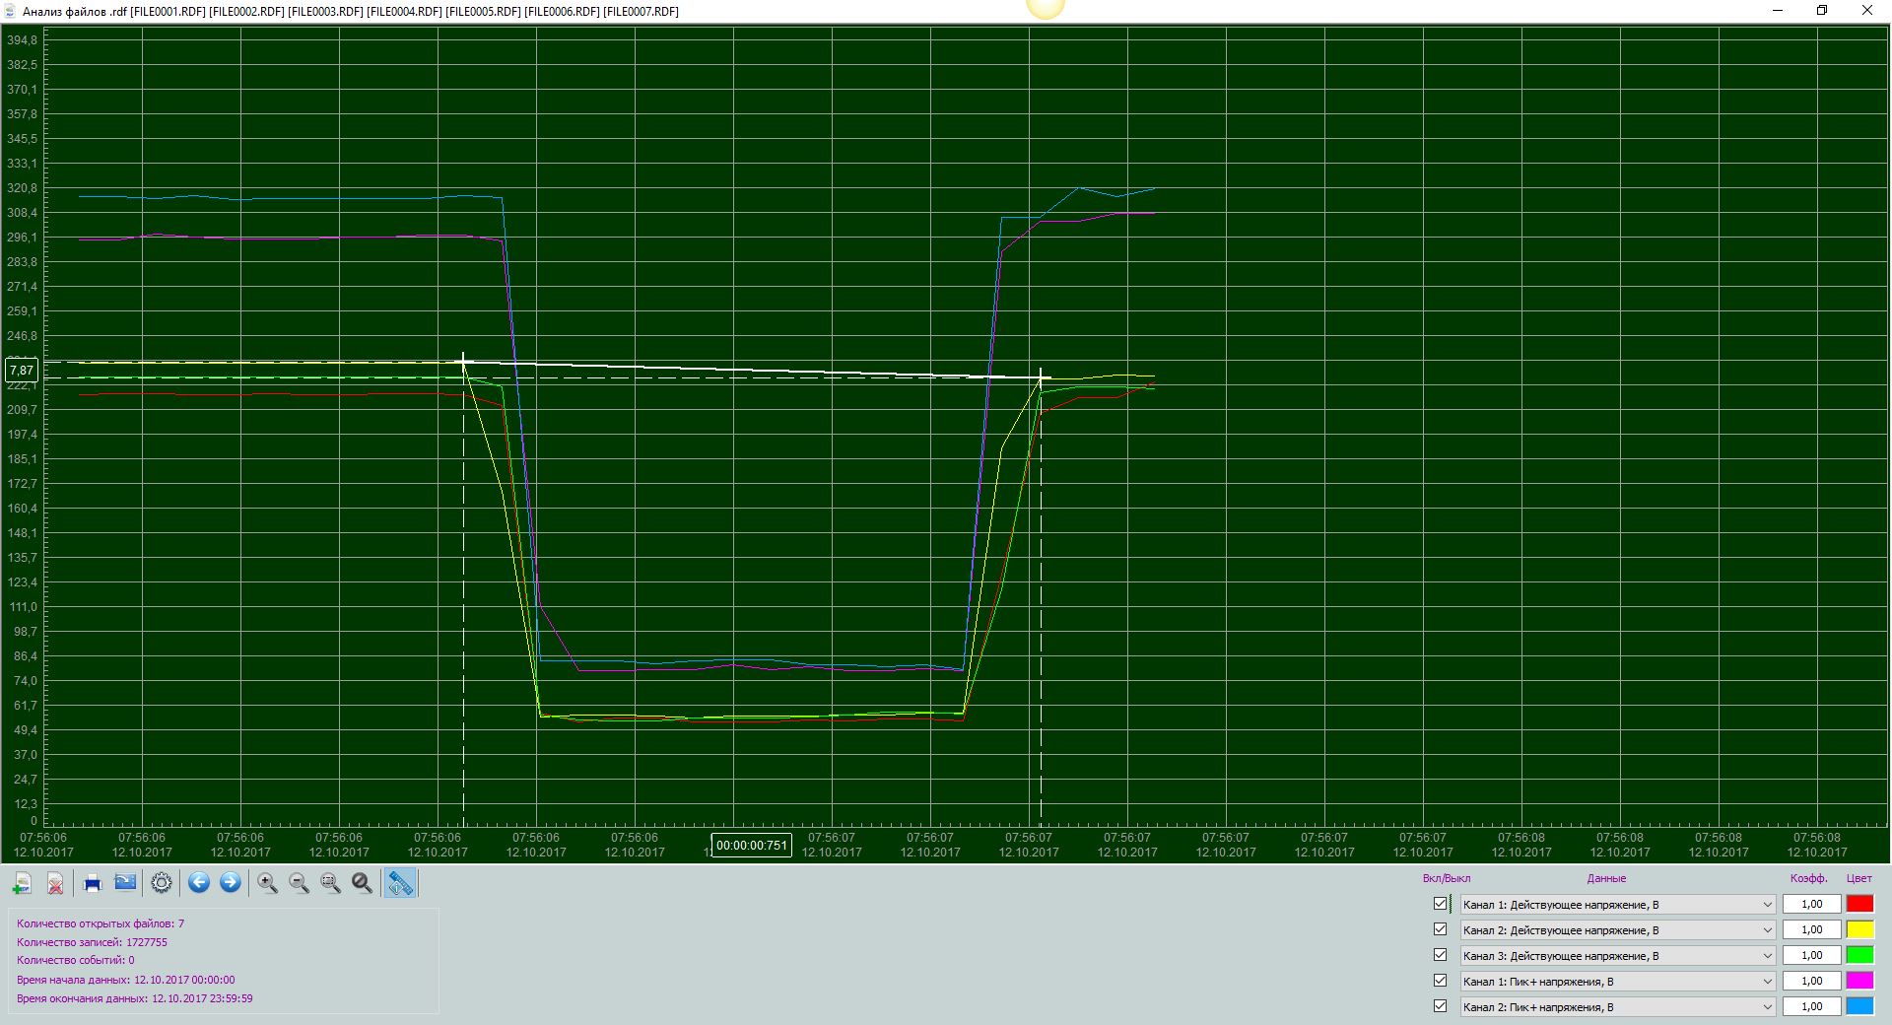1892x1025 pixels.
Task: Open the Канал 3: Действующее напряжение dropdown
Action: coord(1618,955)
